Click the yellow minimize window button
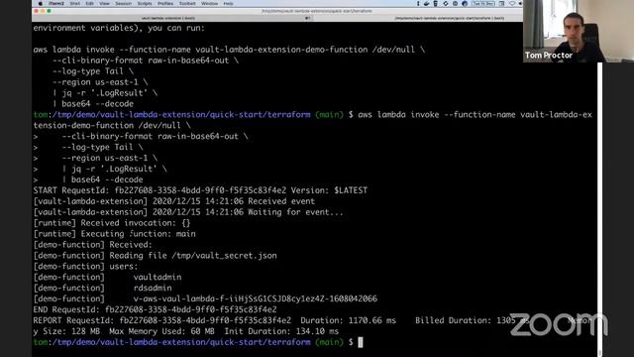The width and height of the screenshot is (634, 357). tap(43, 11)
